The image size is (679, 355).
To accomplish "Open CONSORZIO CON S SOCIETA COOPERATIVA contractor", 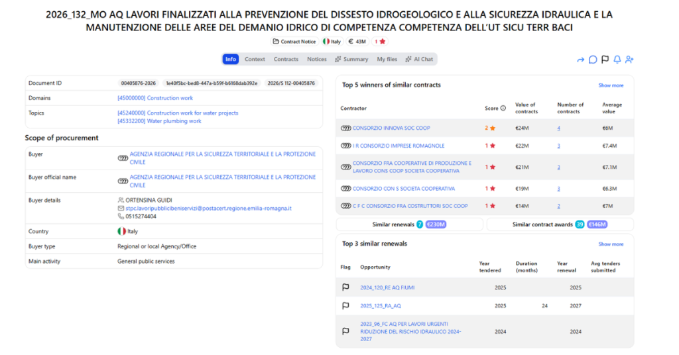I will click(x=404, y=189).
